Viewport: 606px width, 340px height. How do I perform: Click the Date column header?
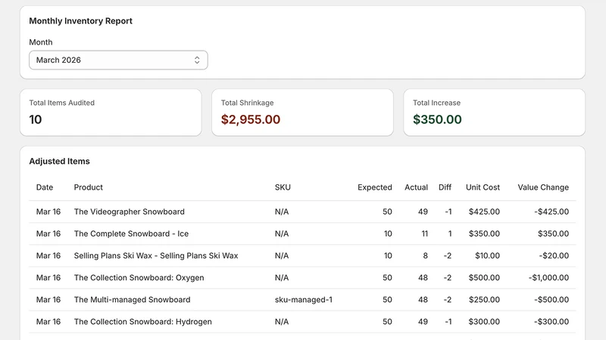(x=45, y=187)
